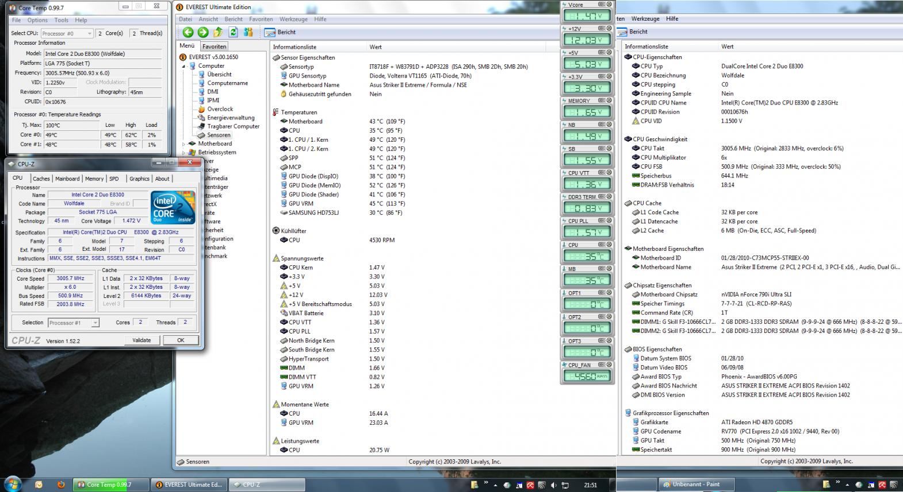Expand the Motherboard tree node
This screenshot has width=903, height=492.
pyautogui.click(x=184, y=144)
